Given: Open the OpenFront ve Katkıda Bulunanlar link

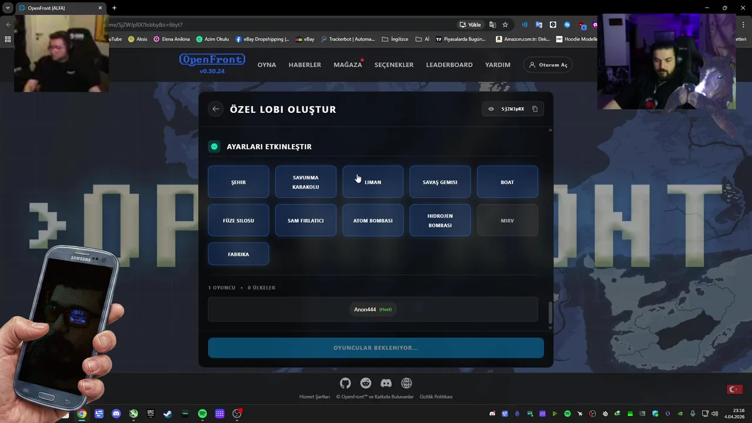Looking at the screenshot, I should pos(375,397).
